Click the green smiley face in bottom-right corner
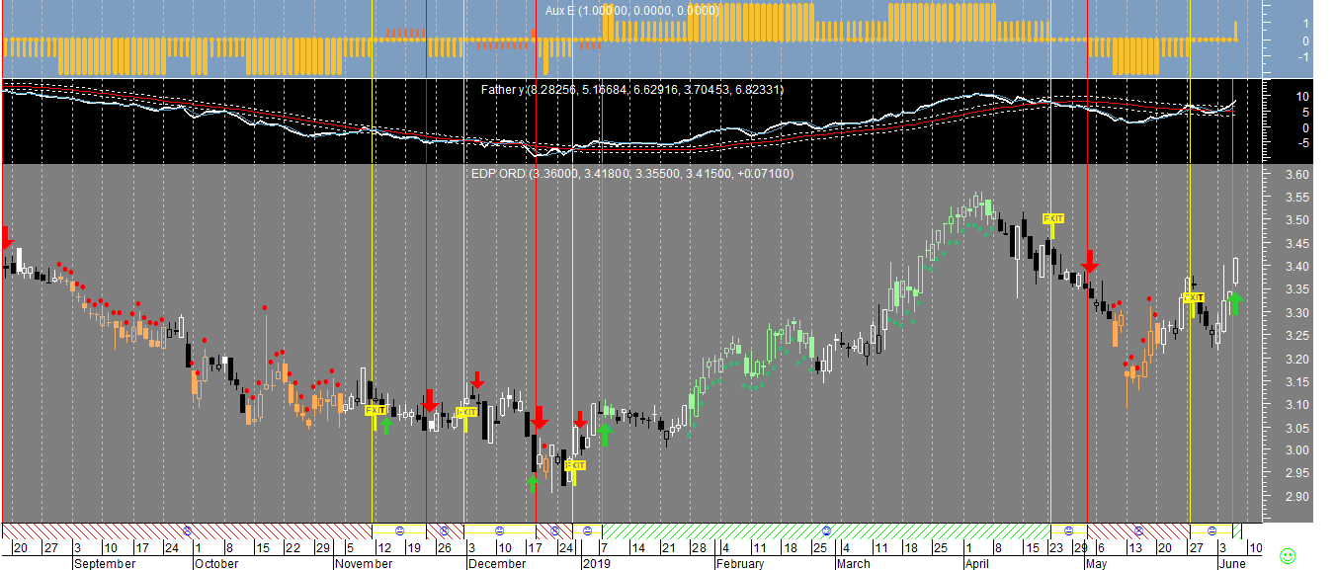The image size is (1336, 570). pos(1288,555)
